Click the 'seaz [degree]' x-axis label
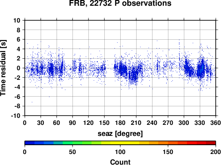221x165 pixels. [120, 134]
